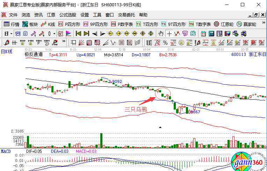
Task: Open the 设置 menu
Action: (x=85, y=15)
